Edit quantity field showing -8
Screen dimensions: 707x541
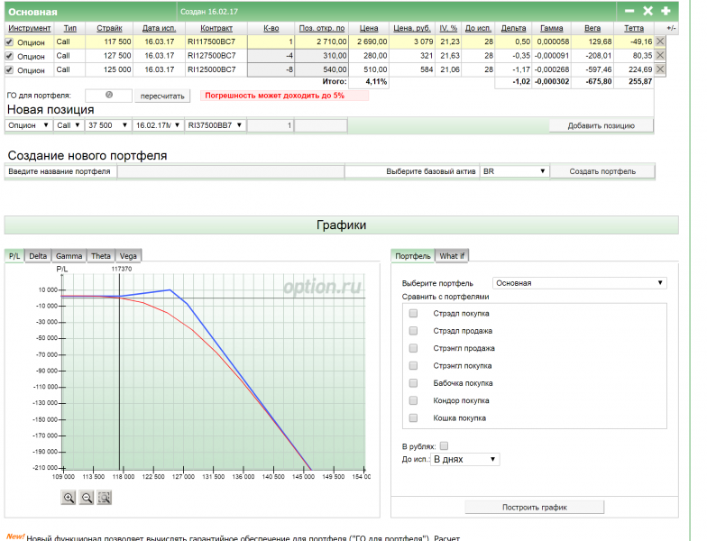point(271,69)
